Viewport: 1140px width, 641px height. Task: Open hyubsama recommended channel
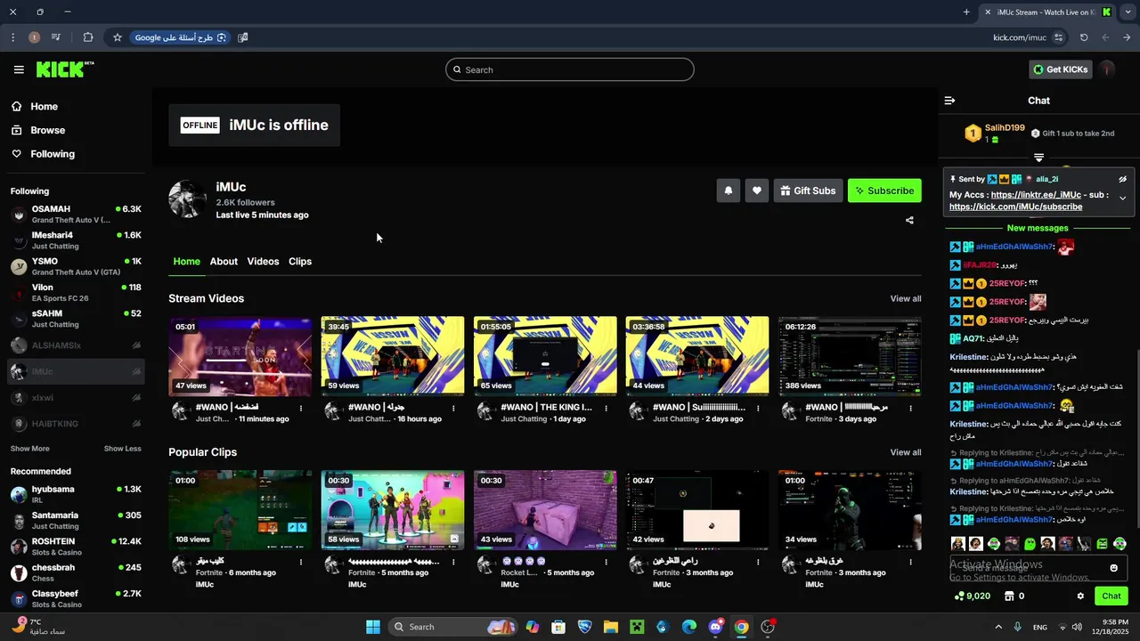click(76, 494)
